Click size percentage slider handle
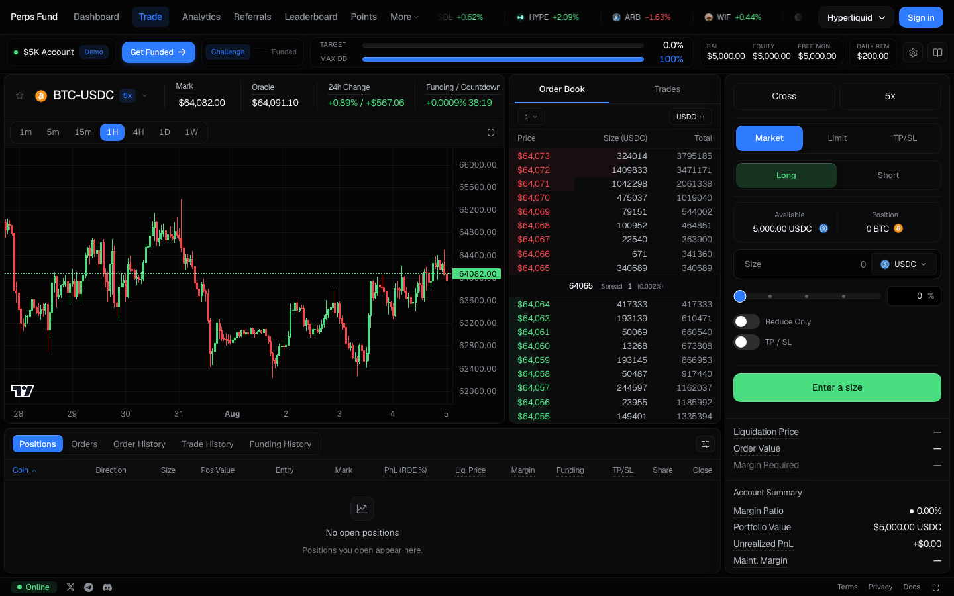The height and width of the screenshot is (596, 954). 740,296
